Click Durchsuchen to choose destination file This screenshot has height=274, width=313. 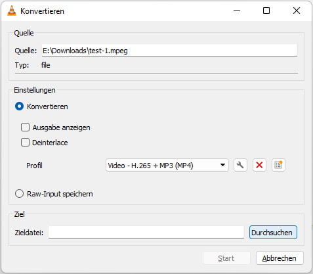point(273,233)
